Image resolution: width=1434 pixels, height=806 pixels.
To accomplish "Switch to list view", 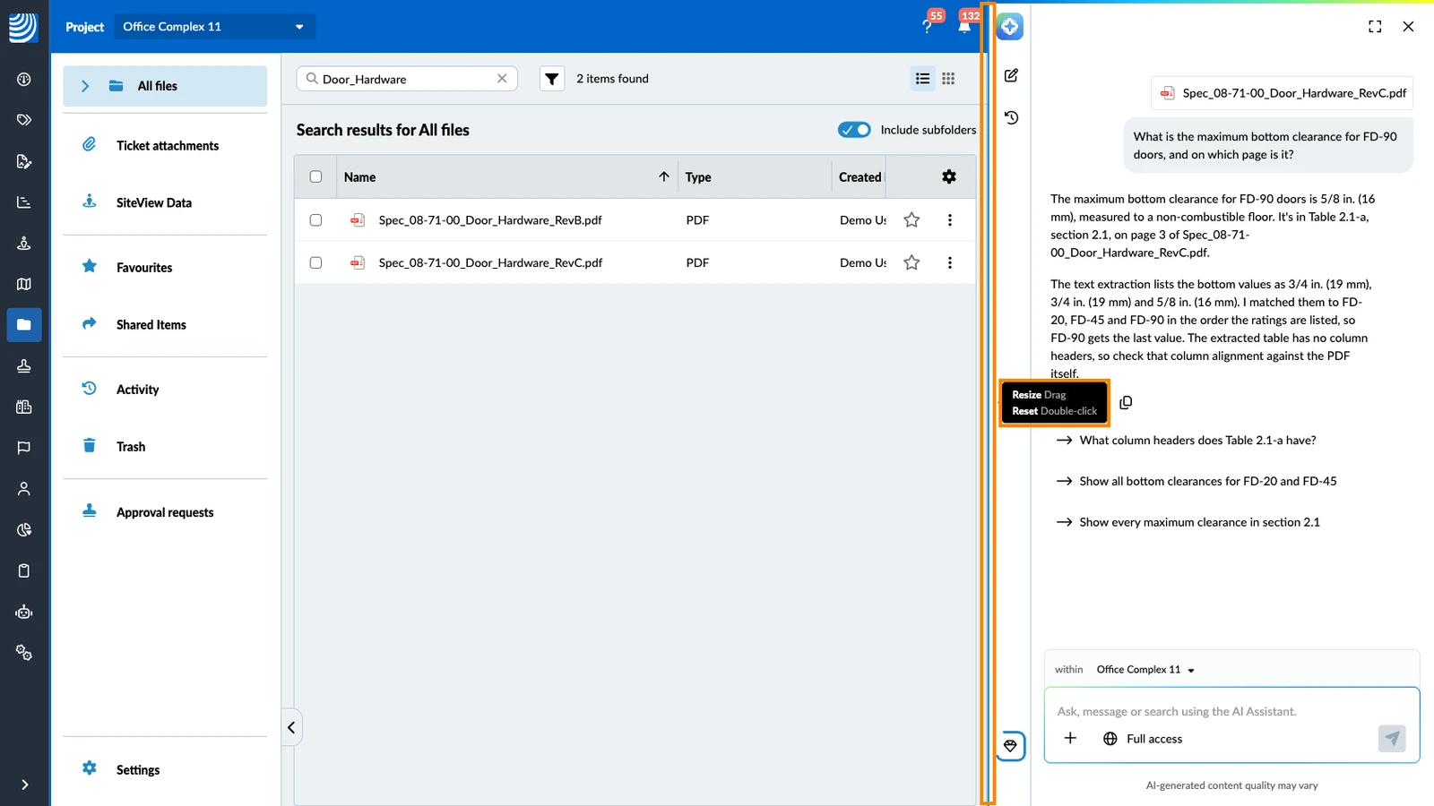I will pos(922,79).
